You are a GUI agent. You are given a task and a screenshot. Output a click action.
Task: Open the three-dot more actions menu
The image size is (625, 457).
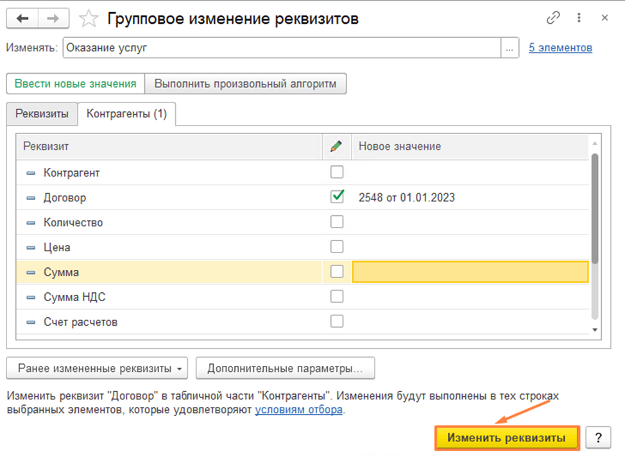[x=579, y=19]
